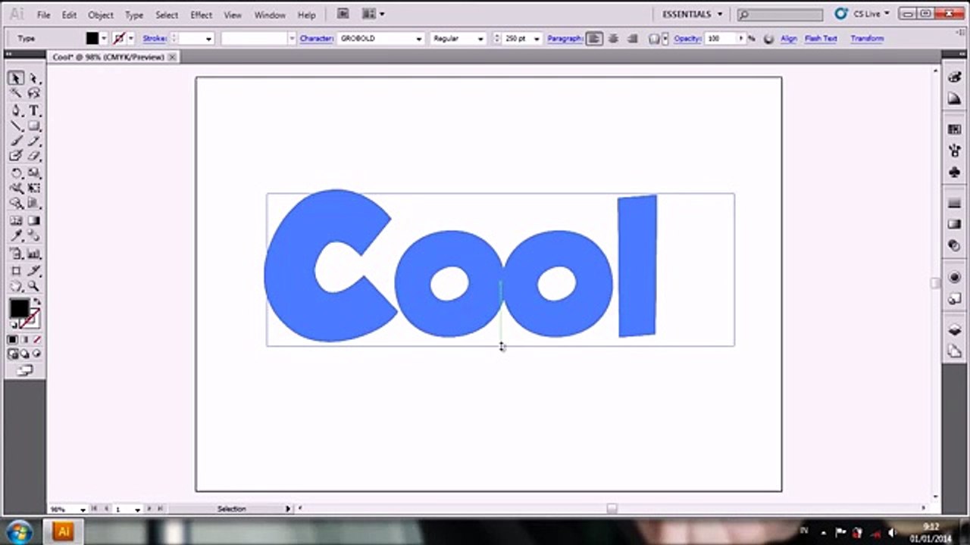
Task: Click the Flash Text link
Action: coord(821,39)
